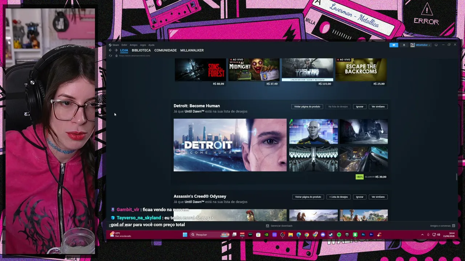Click the Steam Big Picture mode icon

(x=436, y=45)
